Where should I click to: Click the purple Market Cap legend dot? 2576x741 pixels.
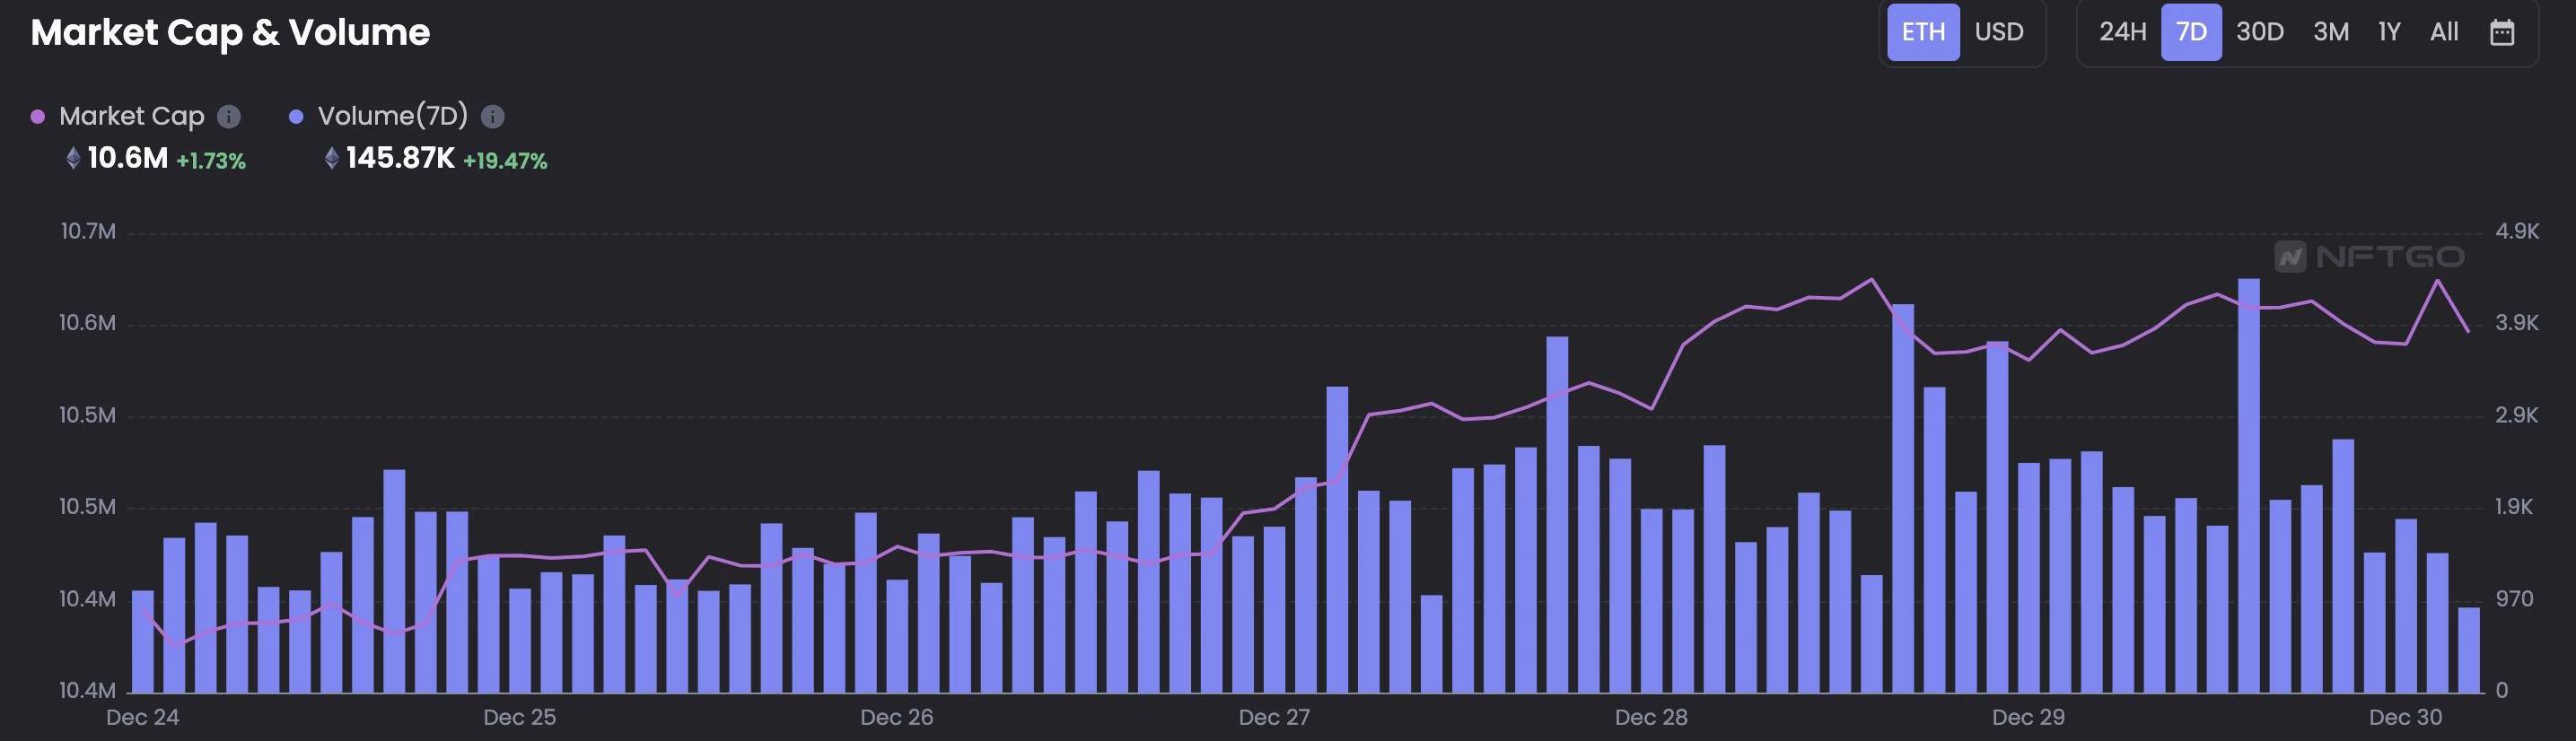38,117
